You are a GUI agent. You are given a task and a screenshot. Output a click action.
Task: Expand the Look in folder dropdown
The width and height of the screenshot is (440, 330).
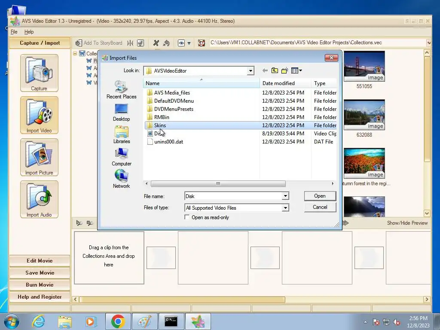pyautogui.click(x=251, y=71)
